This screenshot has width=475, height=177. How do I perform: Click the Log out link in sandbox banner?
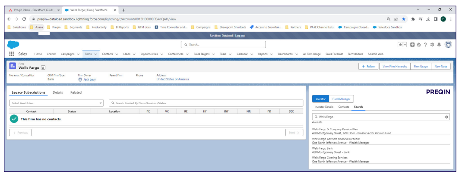tap(240, 36)
